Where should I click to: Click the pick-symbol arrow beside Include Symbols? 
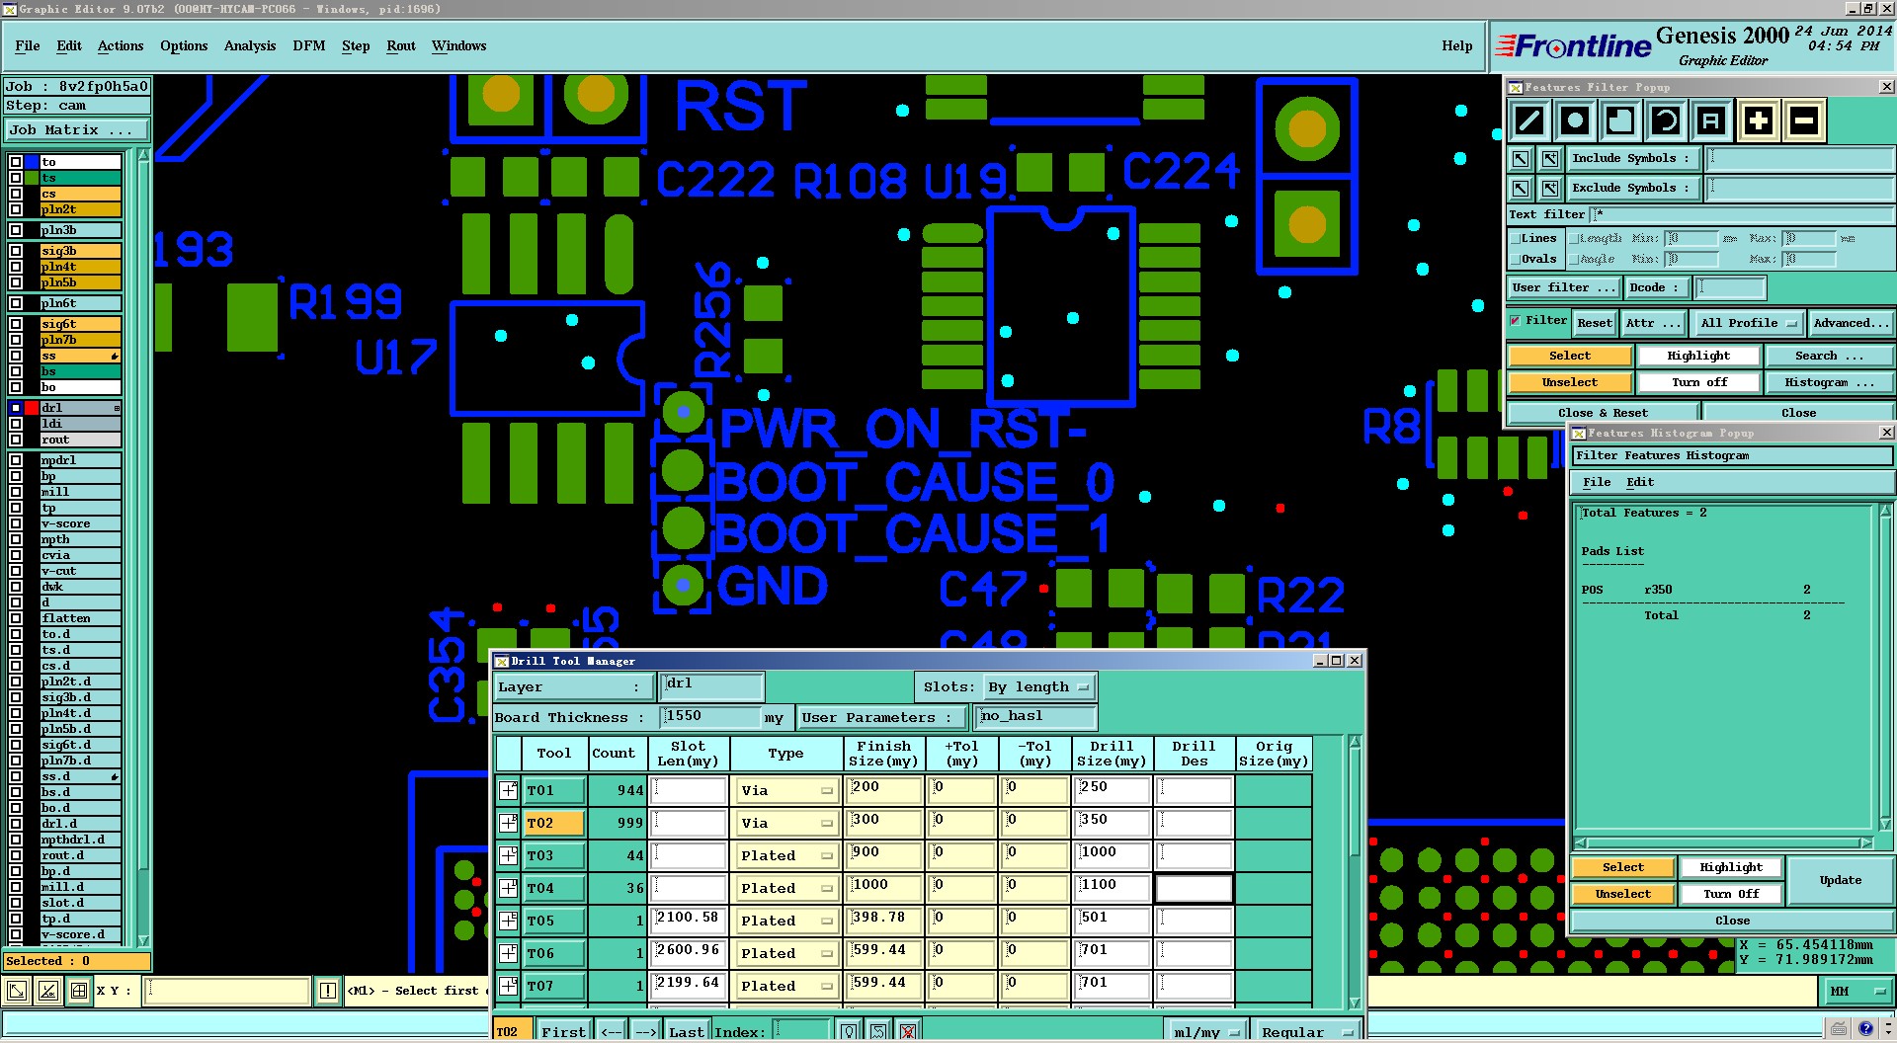click(x=1521, y=158)
